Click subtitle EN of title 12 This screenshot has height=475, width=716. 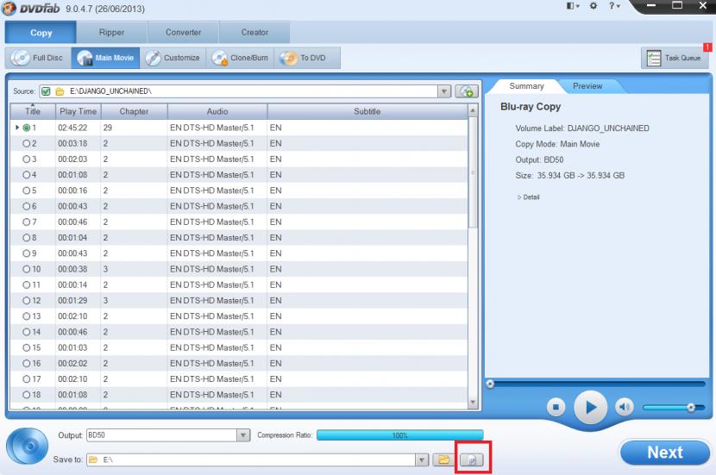275,301
